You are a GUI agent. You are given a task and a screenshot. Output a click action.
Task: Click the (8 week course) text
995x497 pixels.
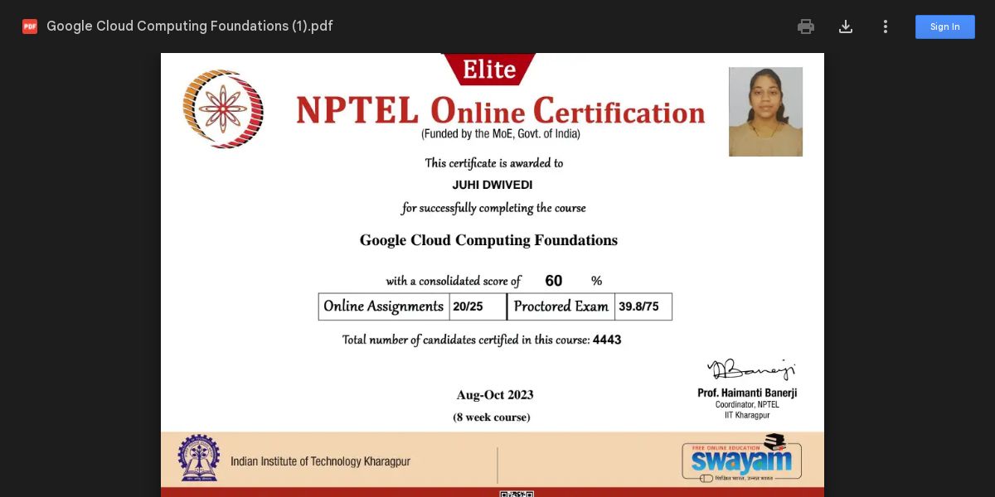pyautogui.click(x=492, y=417)
